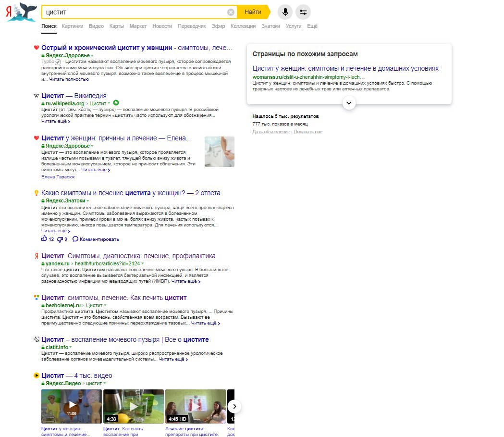Click the Найти search button
This screenshot has height=437, width=504.
click(x=253, y=12)
